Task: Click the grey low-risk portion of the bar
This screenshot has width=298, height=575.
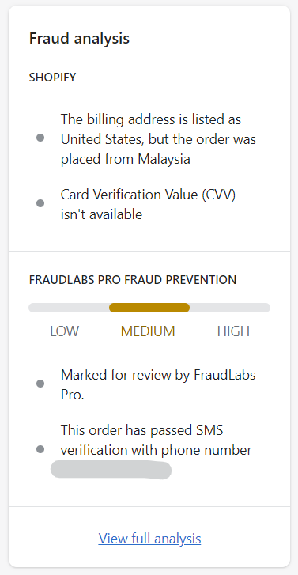Action: [x=69, y=308]
